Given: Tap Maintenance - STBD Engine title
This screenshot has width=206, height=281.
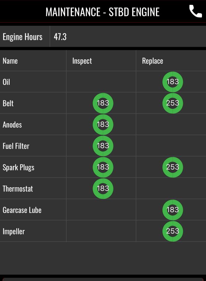Looking at the screenshot, I should pos(103,12).
